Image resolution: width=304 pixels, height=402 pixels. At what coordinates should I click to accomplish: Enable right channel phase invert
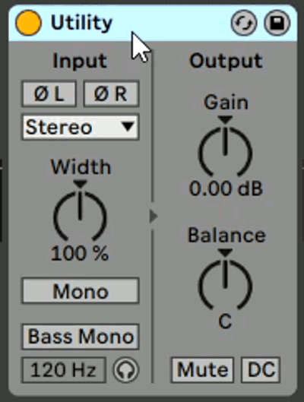point(111,93)
